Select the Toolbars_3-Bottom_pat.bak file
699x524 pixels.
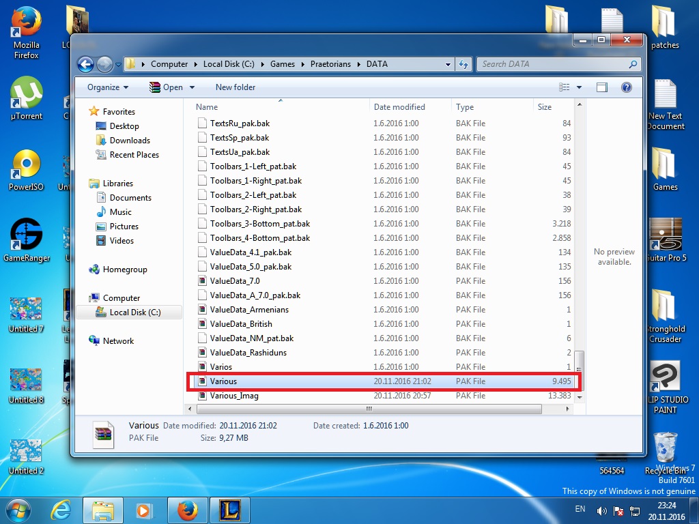coord(260,224)
